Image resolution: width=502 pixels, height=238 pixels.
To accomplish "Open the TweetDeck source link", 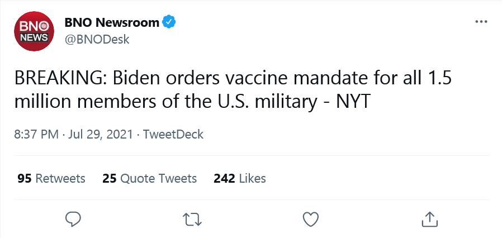I will (x=173, y=134).
